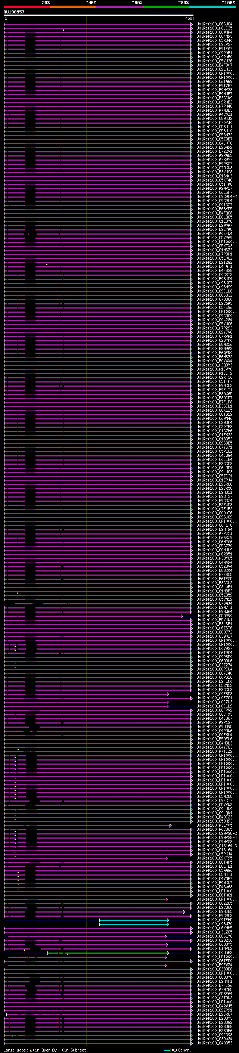Click the green alignment bar for UniRef100_Q0U5B2
Image resolution: width=239 pixels, height=1053 pixels.
[x=108, y=953]
